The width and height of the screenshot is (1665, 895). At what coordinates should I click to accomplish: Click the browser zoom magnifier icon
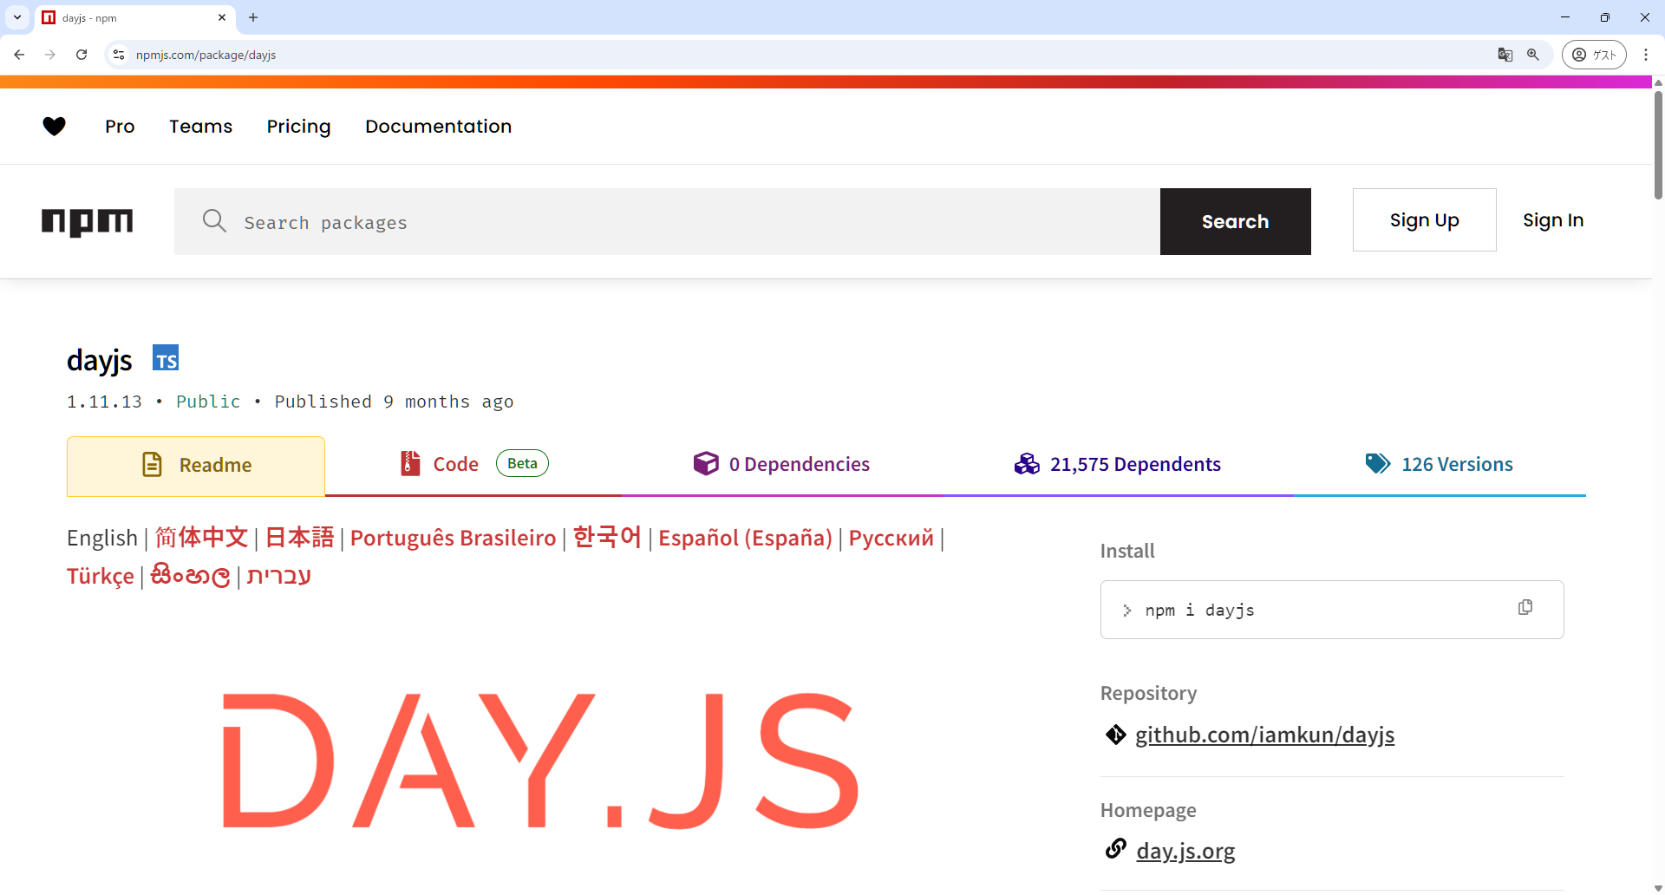1533,55
